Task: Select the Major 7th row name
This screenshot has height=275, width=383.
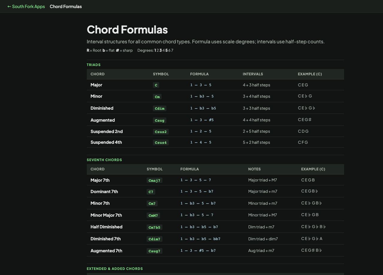Action: 100,180
